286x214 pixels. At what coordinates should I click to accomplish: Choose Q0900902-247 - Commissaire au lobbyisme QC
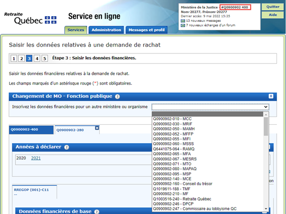click(208, 209)
